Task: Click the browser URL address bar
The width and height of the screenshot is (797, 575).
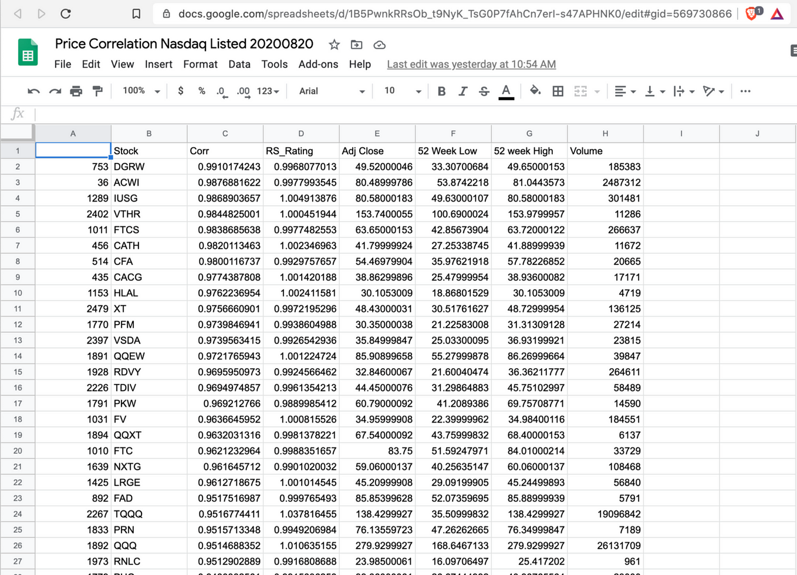Action: point(455,13)
